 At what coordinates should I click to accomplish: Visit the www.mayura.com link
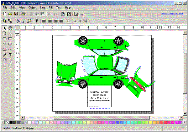172,13
